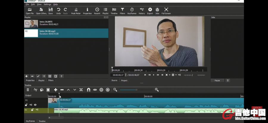
Task: Open the grid overlay dropdown arrow
Action: [x=176, y=75]
